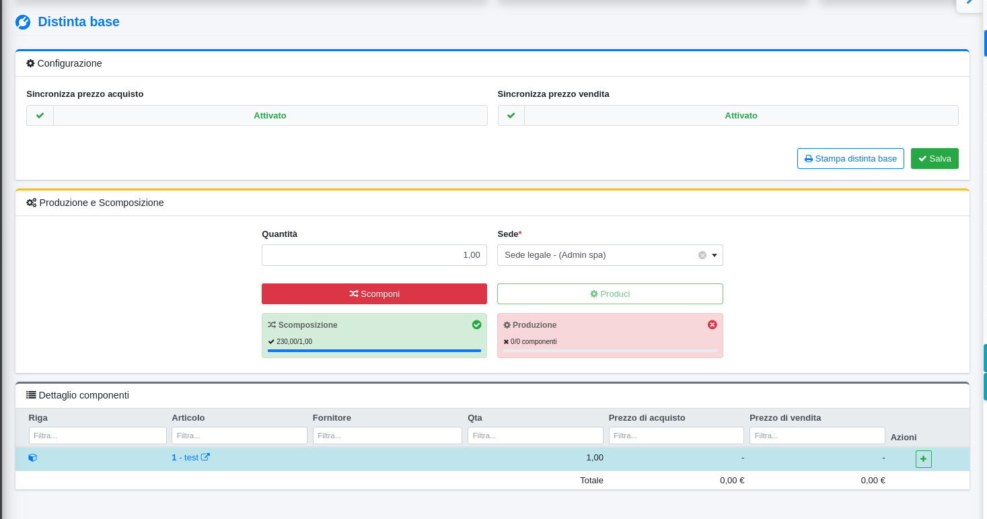Click the green check icon on Scomposizione
The width and height of the screenshot is (987, 519).
[476, 324]
